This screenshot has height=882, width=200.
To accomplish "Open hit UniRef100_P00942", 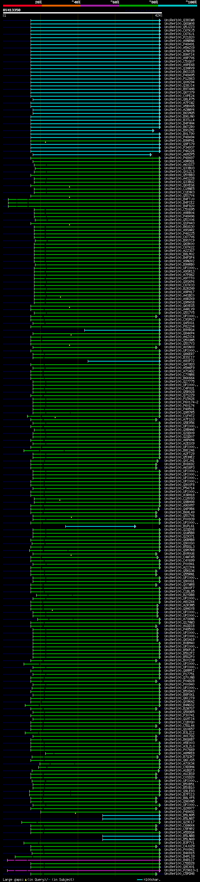I will coord(179,849).
